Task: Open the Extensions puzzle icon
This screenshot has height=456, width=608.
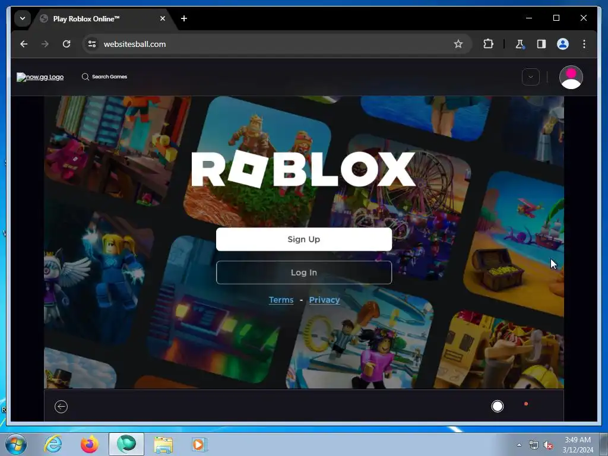Action: click(x=488, y=44)
